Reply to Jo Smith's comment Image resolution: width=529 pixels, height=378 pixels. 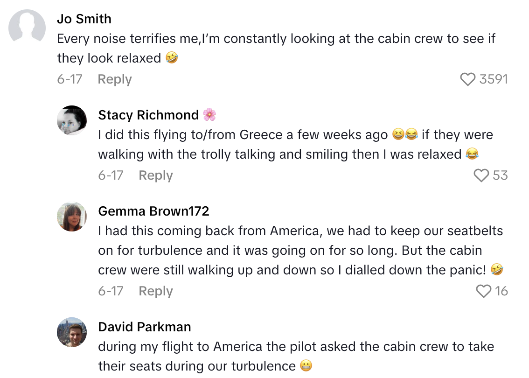115,79
